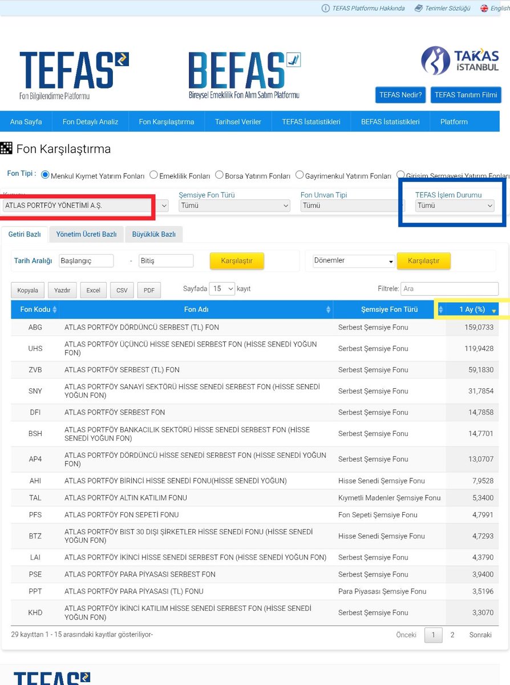Select Menkul Kıymet Yatırım Fonları radio
The height and width of the screenshot is (685, 510).
coord(46,175)
